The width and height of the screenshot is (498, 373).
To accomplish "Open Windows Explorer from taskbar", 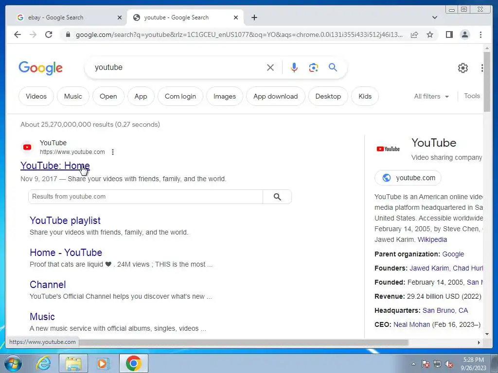I will (73, 363).
